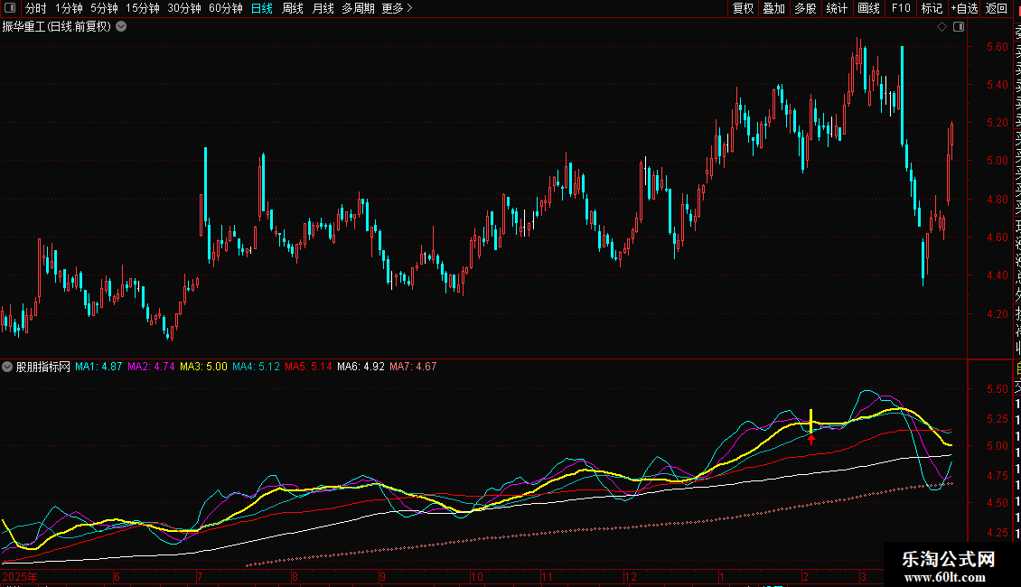The image size is (1021, 587).
Task: Select the MA1: 4.87 indicator label
Action: click(98, 367)
